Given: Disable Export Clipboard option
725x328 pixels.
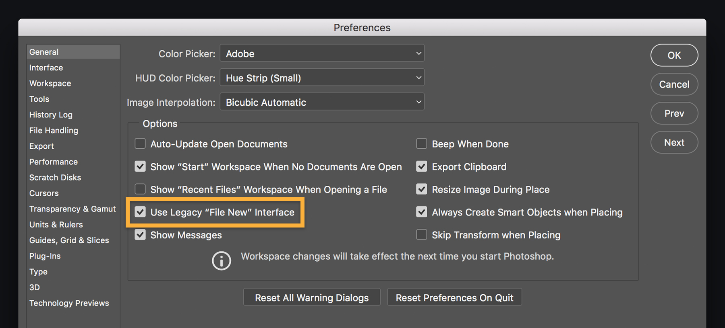Looking at the screenshot, I should tap(421, 166).
